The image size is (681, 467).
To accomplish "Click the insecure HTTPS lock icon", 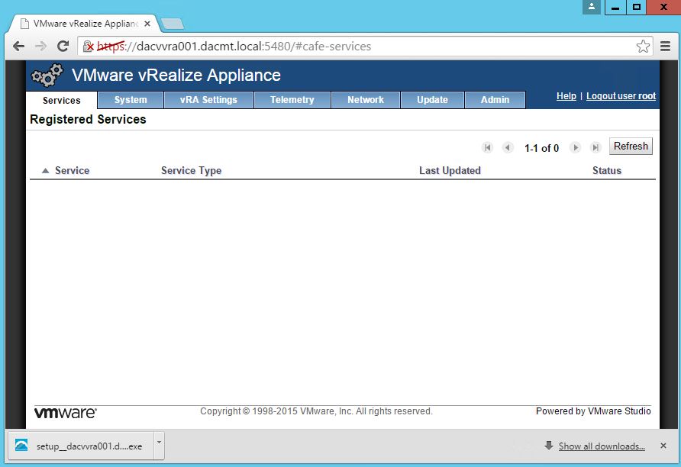I will 88,46.
